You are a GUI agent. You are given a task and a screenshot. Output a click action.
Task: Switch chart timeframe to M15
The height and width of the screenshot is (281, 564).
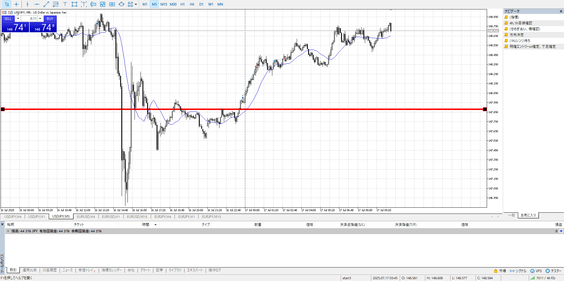(164, 4)
